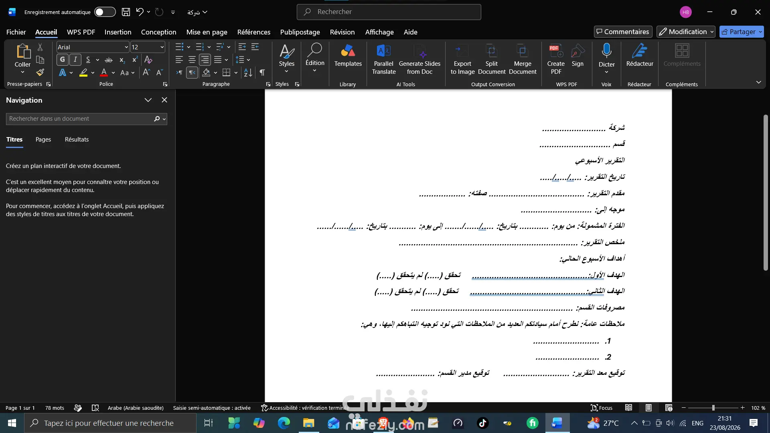770x433 pixels.
Task: Undo the last action
Action: click(x=140, y=12)
